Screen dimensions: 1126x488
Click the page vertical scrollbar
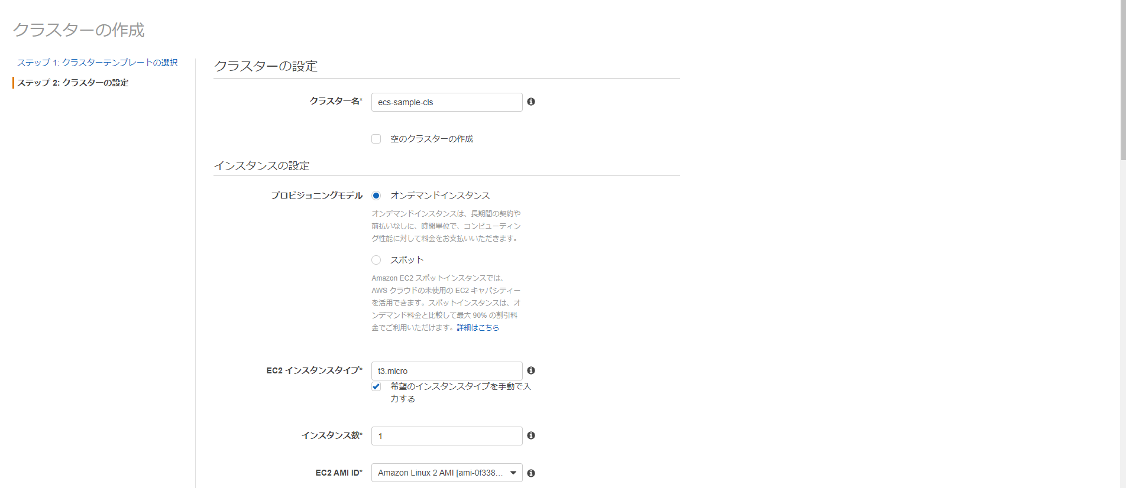(1123, 80)
